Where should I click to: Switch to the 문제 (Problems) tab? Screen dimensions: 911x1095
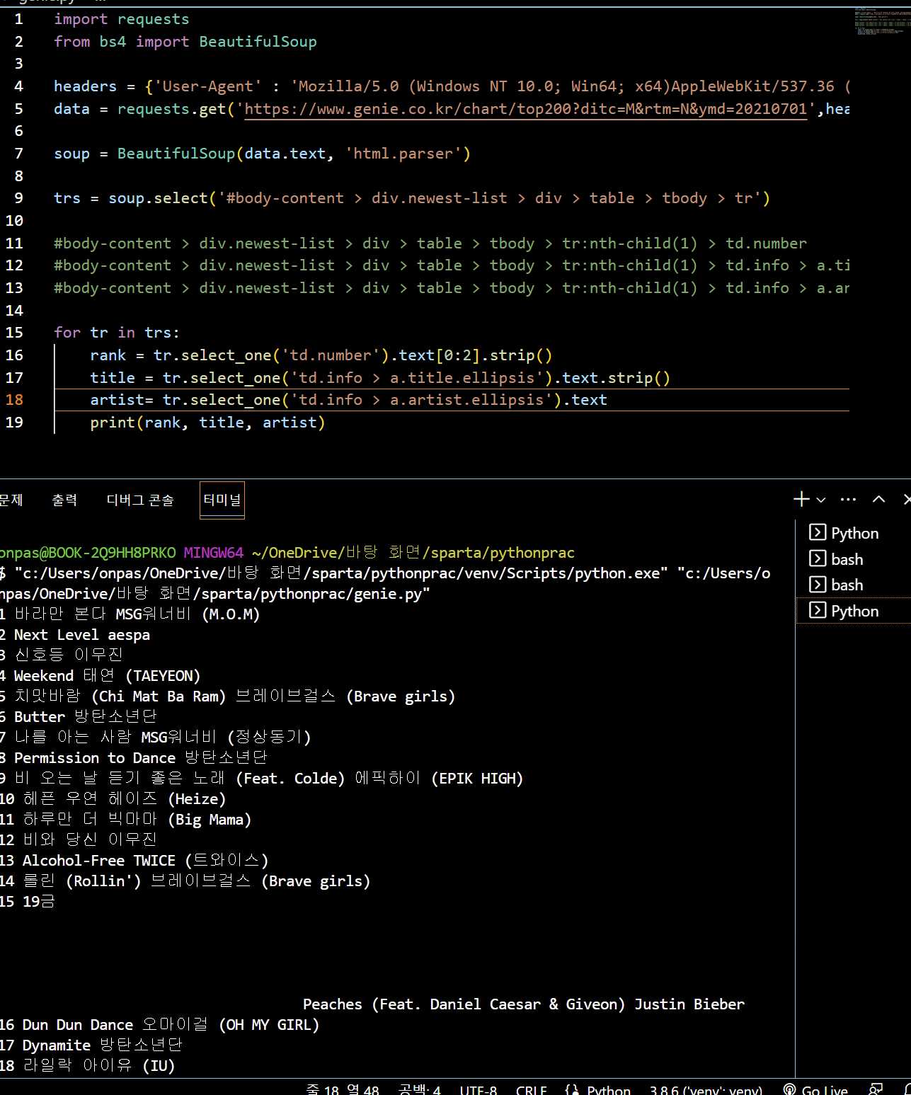11,500
